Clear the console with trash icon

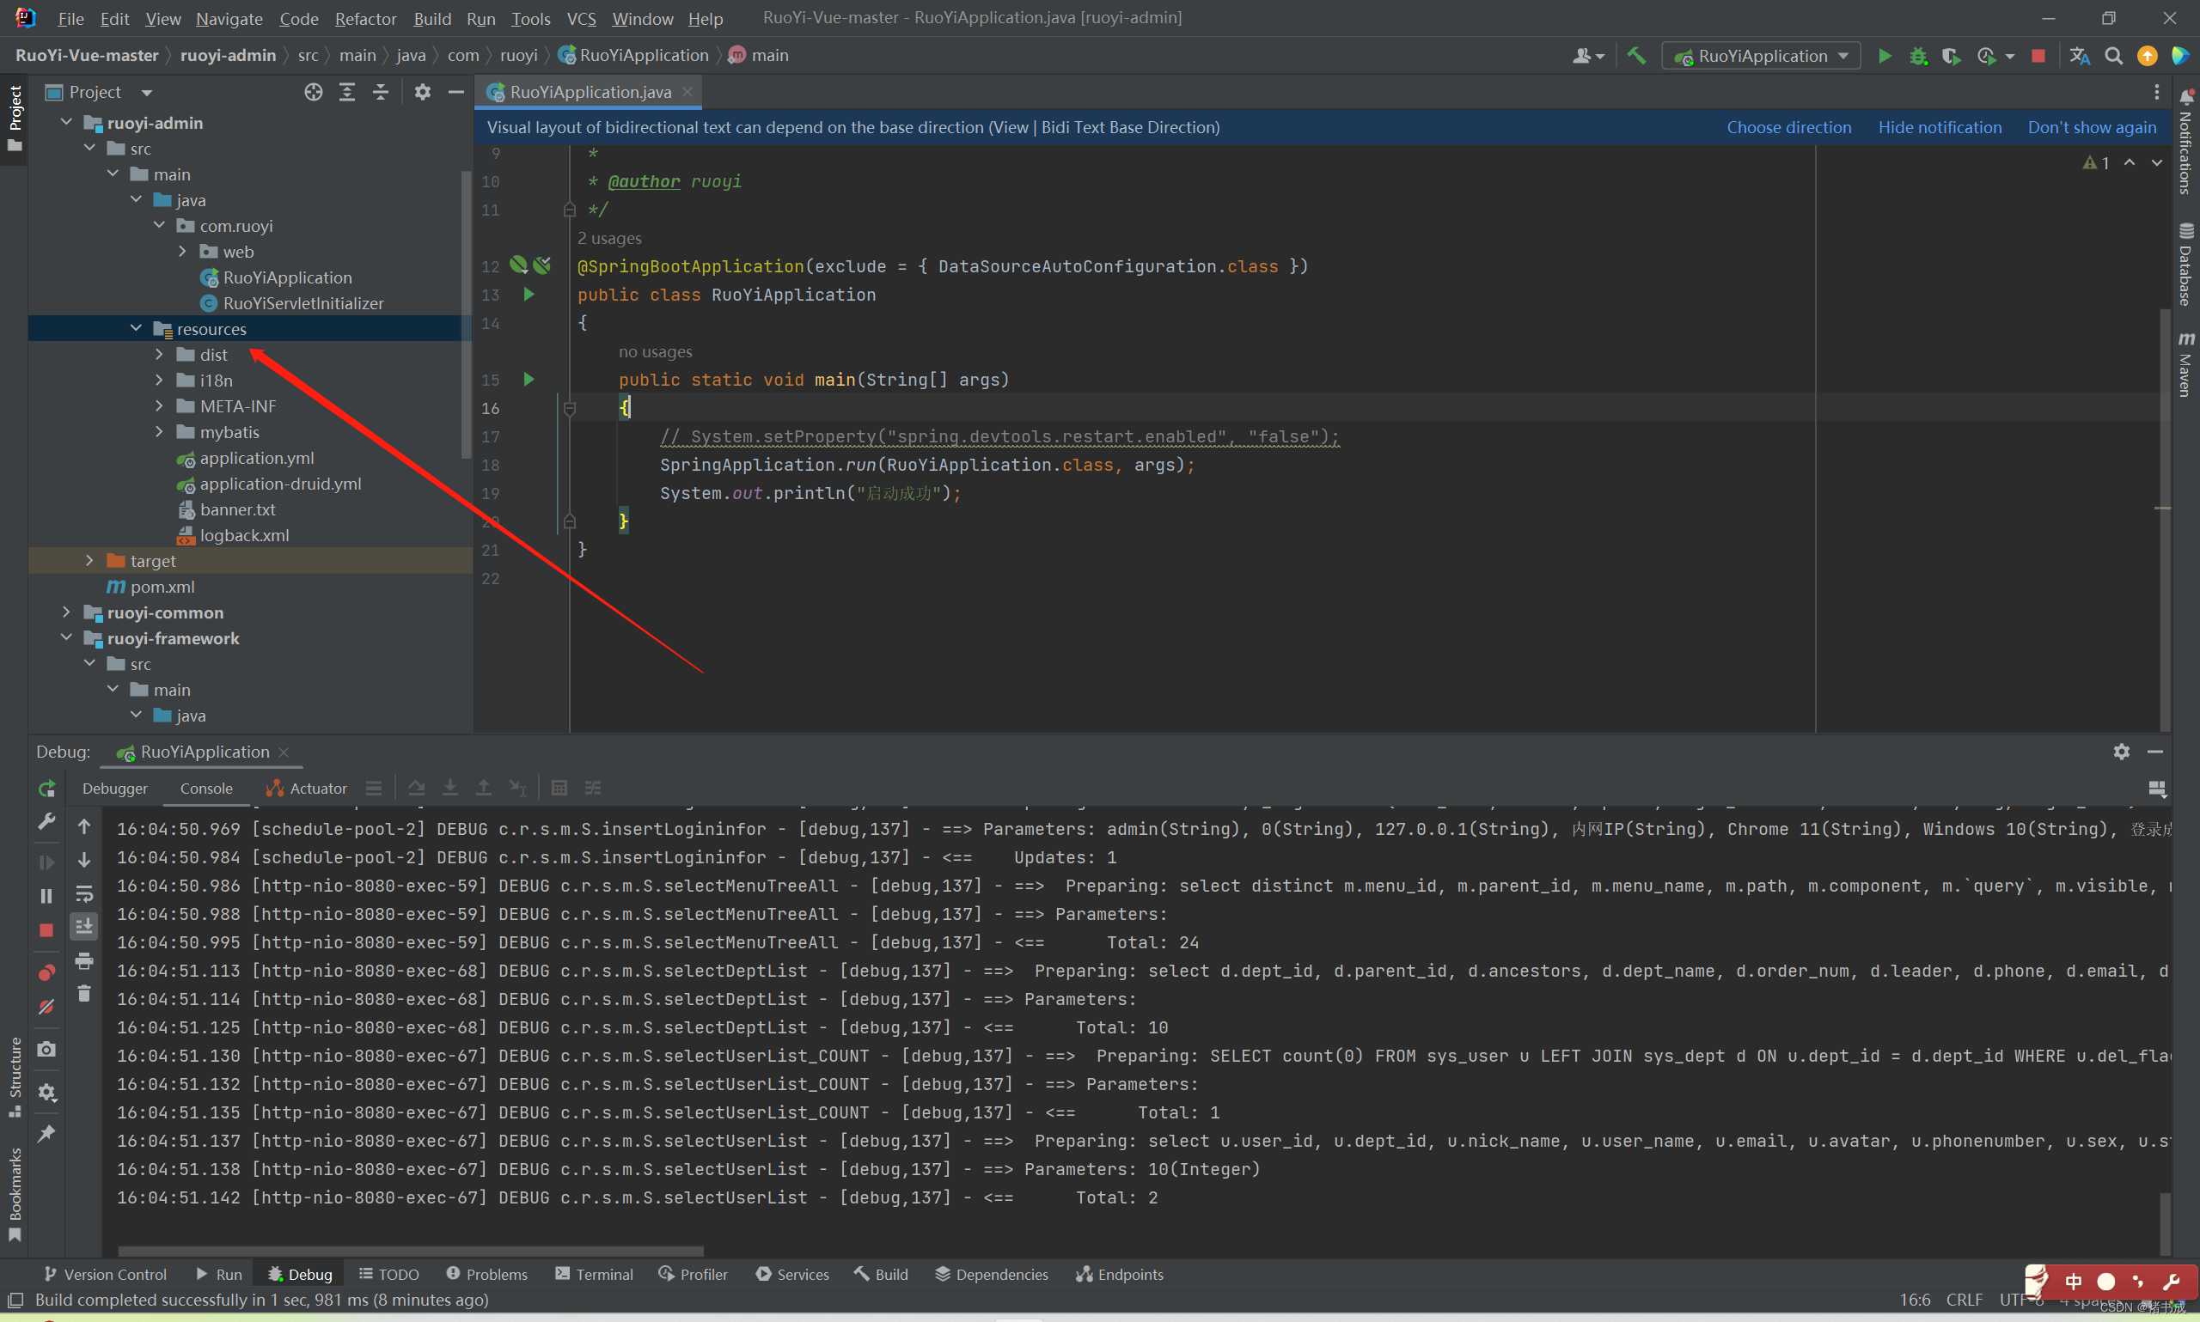pos(83,993)
